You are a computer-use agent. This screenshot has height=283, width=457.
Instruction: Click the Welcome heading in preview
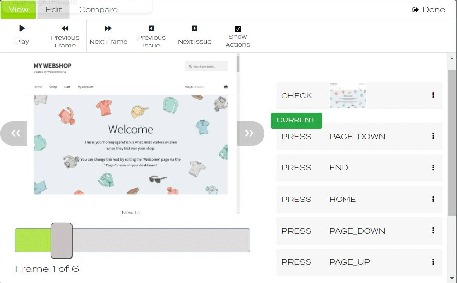click(x=131, y=129)
